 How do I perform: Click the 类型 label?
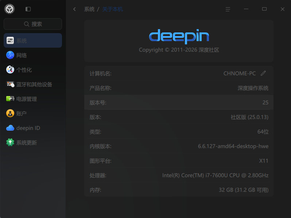96,132
